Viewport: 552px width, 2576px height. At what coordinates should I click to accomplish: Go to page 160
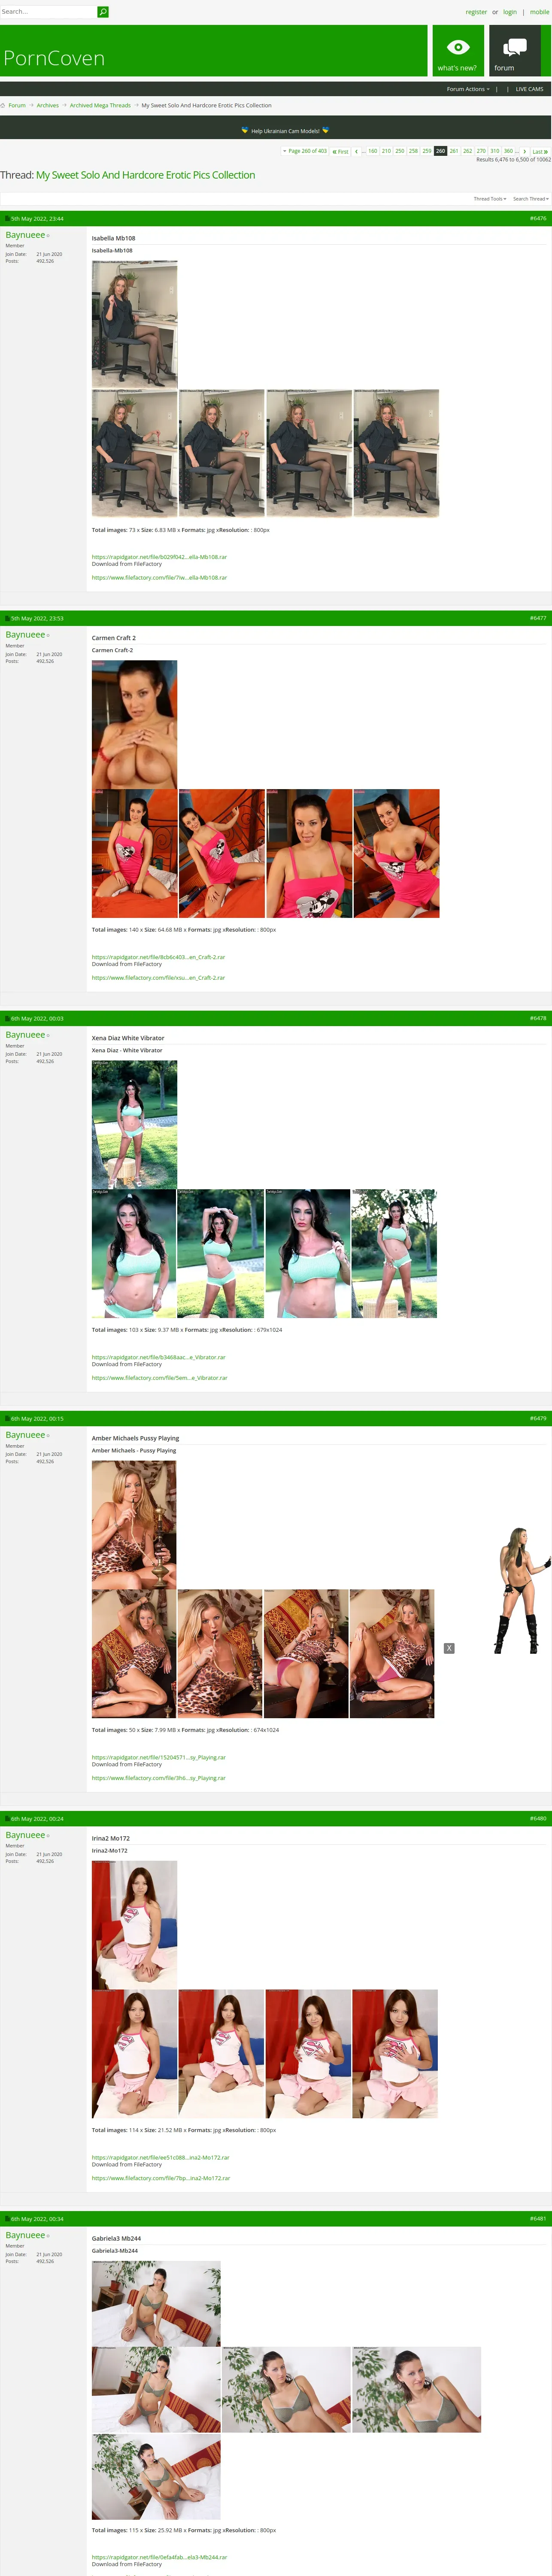pyautogui.click(x=373, y=151)
